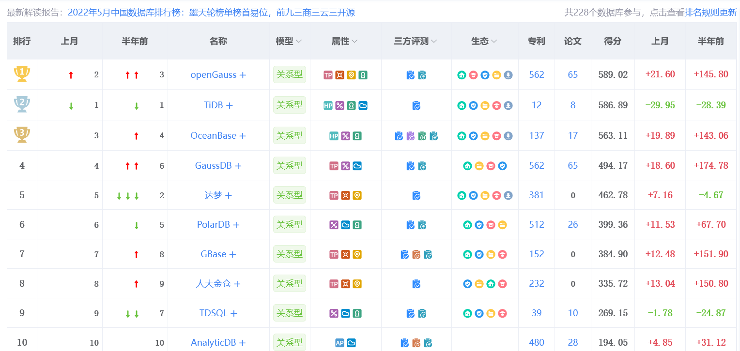This screenshot has width=740, height=351.
Task: Click the TP attribute tag for openGauss
Action: 327,75
